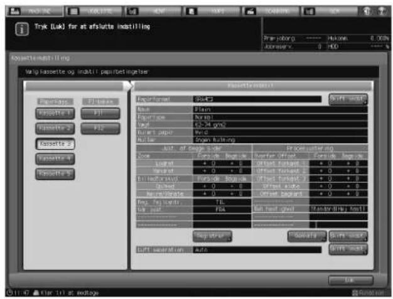Click the icon on the HENT tab
The height and width of the screenshot is (299, 393).
[x=132, y=11]
